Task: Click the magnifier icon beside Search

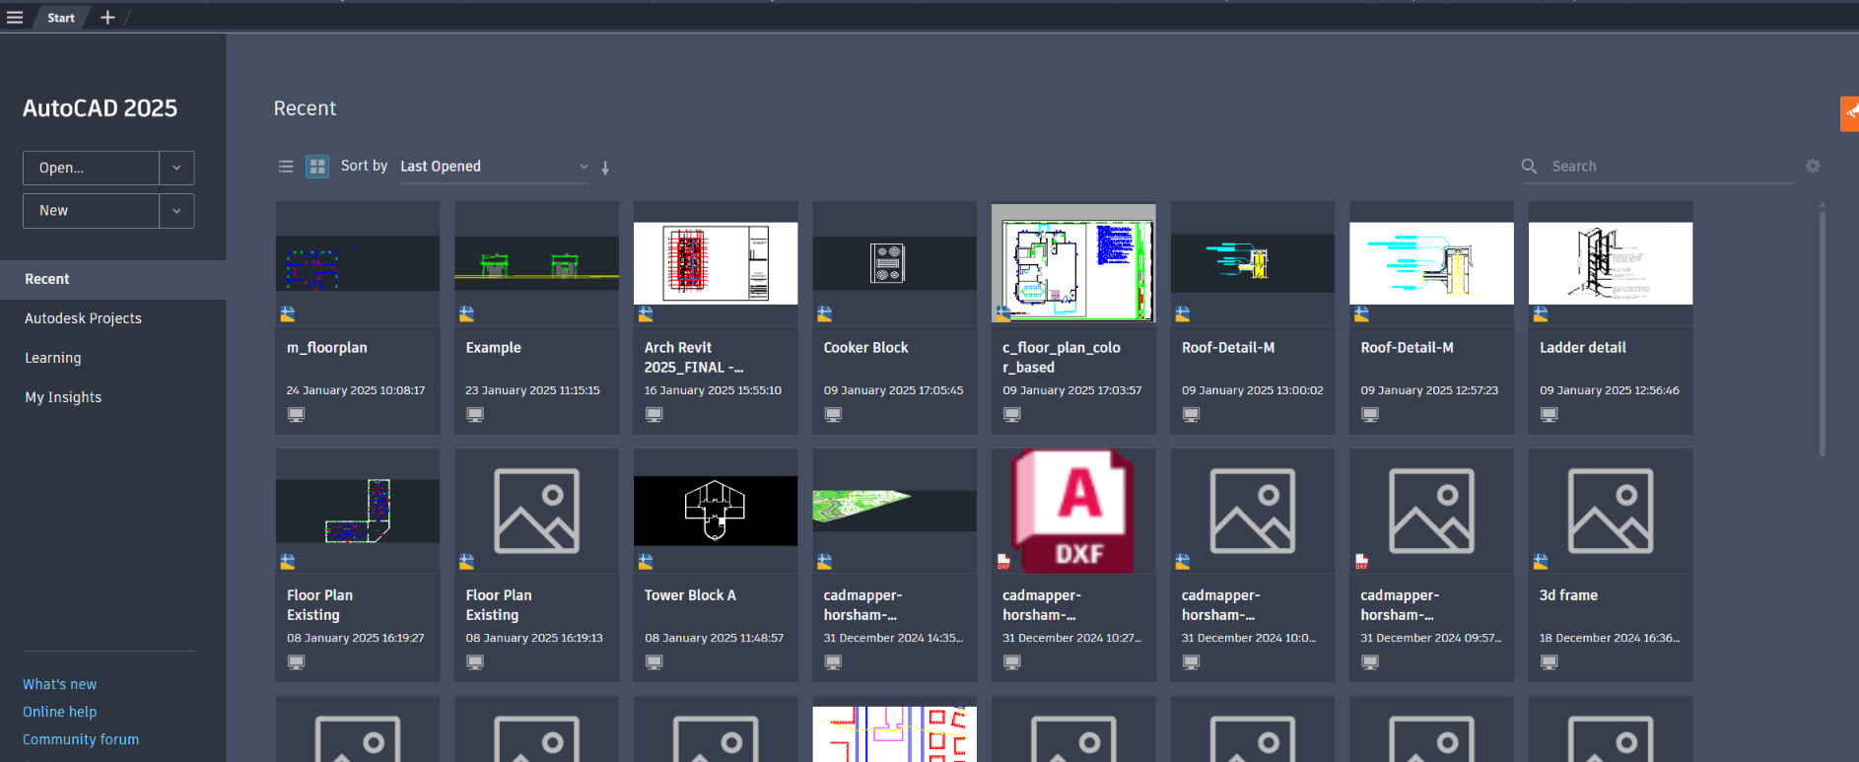Action: pos(1530,167)
